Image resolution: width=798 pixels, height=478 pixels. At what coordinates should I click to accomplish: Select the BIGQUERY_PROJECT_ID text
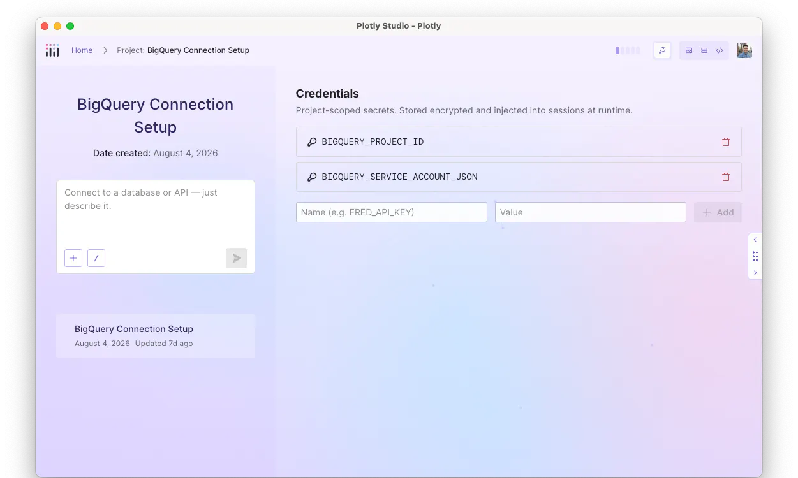click(373, 142)
